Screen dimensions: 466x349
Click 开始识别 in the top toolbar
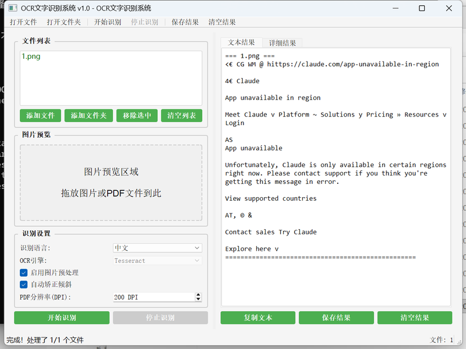pos(108,22)
